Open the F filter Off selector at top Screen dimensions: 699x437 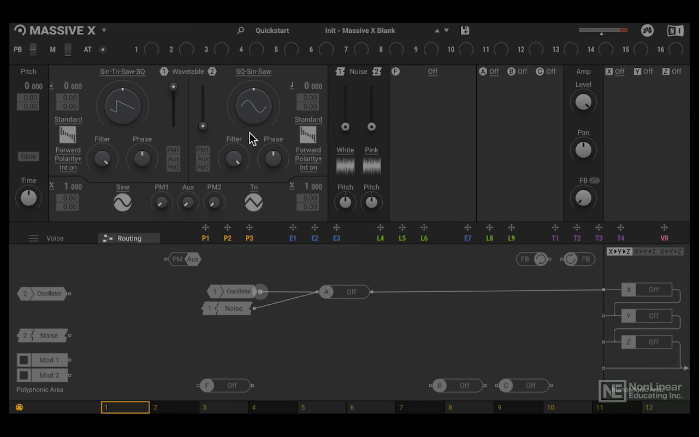pyautogui.click(x=433, y=72)
